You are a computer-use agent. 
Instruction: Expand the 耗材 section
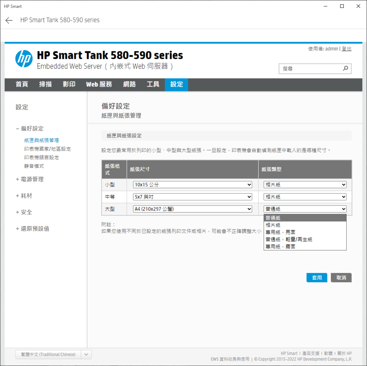(24, 196)
